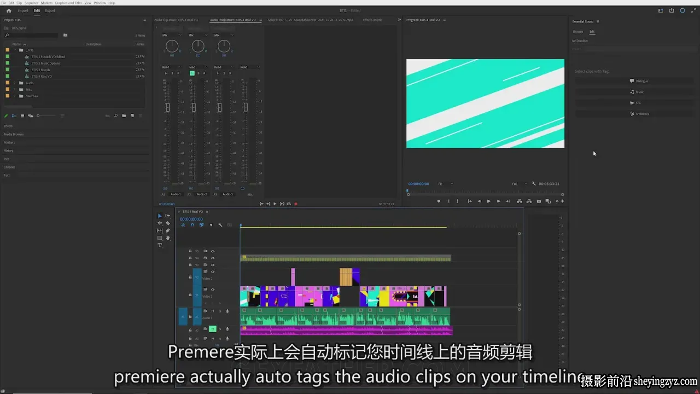Select the Rectangle tool
The height and width of the screenshot is (394, 700).
click(x=160, y=238)
